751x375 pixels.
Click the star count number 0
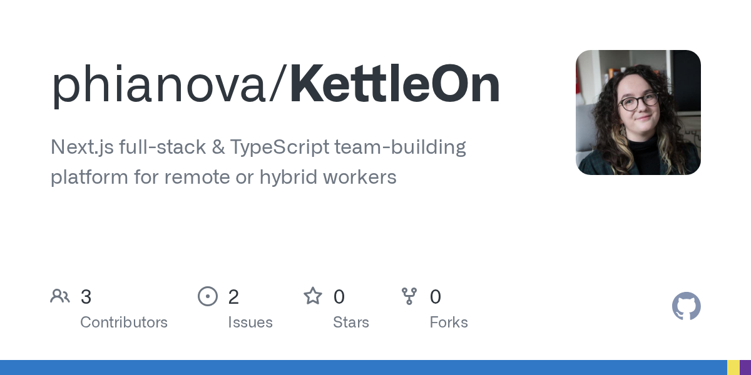point(339,297)
